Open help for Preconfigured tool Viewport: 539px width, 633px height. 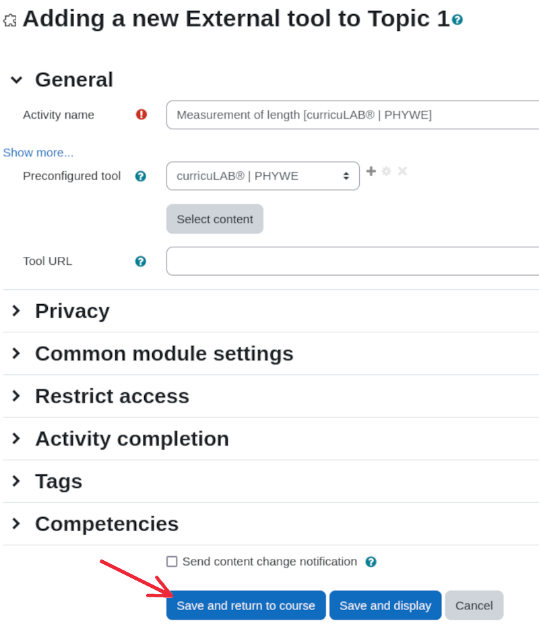[140, 177]
